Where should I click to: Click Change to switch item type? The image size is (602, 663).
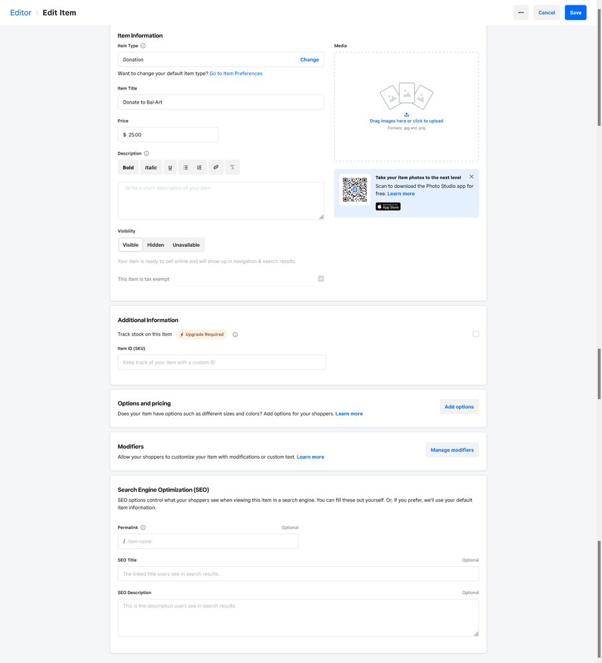click(309, 60)
